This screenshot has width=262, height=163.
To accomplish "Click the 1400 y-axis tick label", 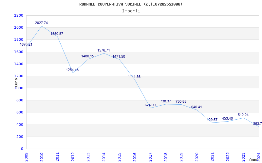I will (19, 64).
